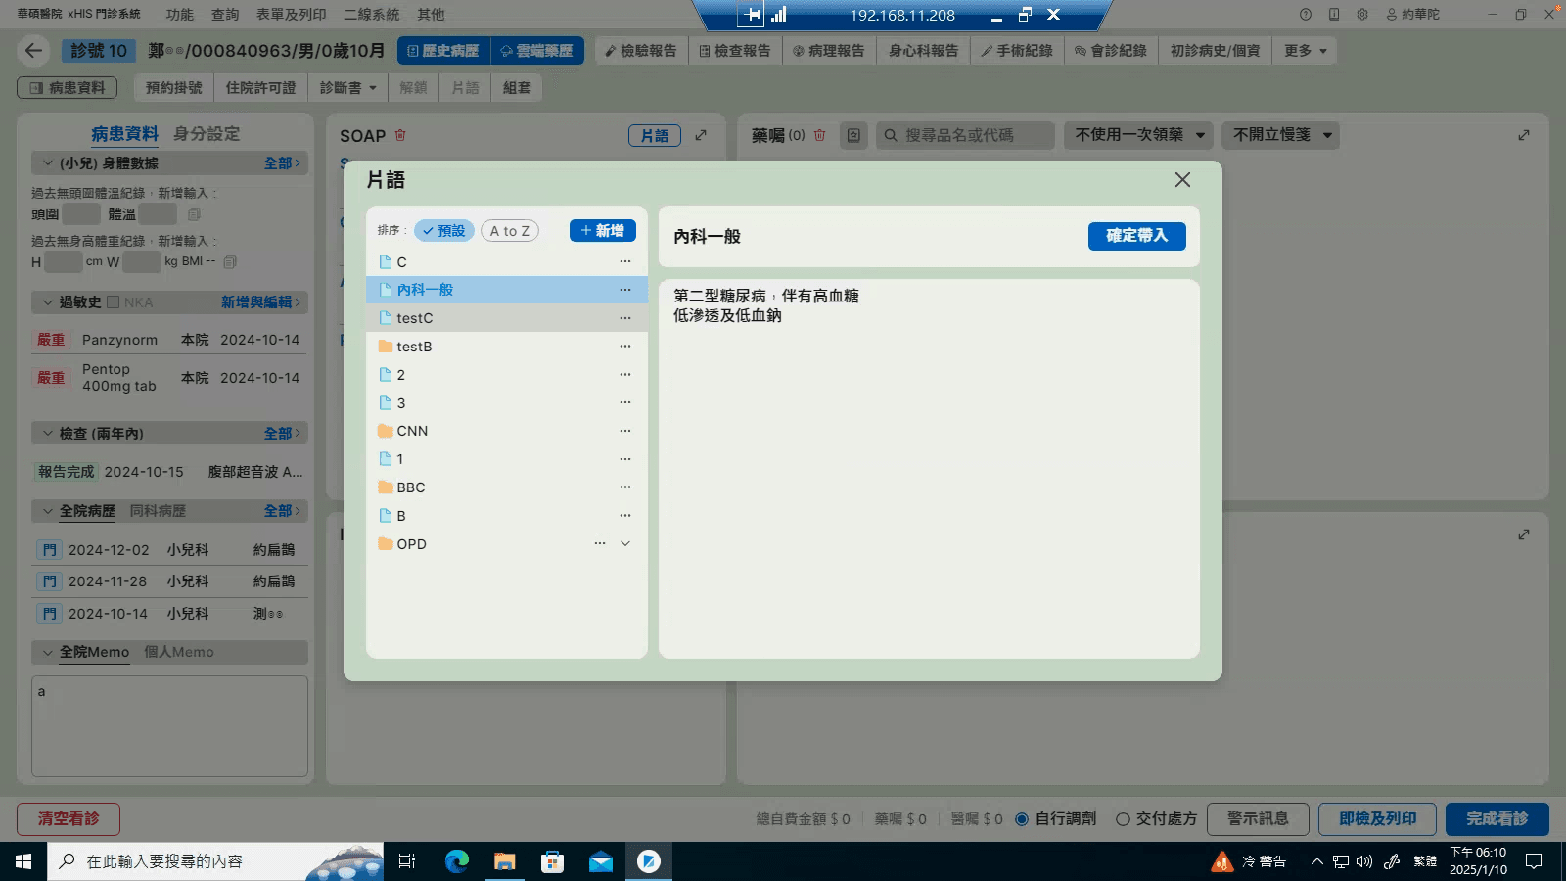Open more options for CNN folder
Screen dimensions: 1566x881
tap(625, 431)
